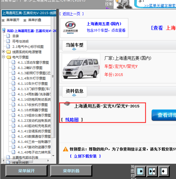
Task: Click the folder icon of 线路系统和电源管理
Action: coord(9,52)
